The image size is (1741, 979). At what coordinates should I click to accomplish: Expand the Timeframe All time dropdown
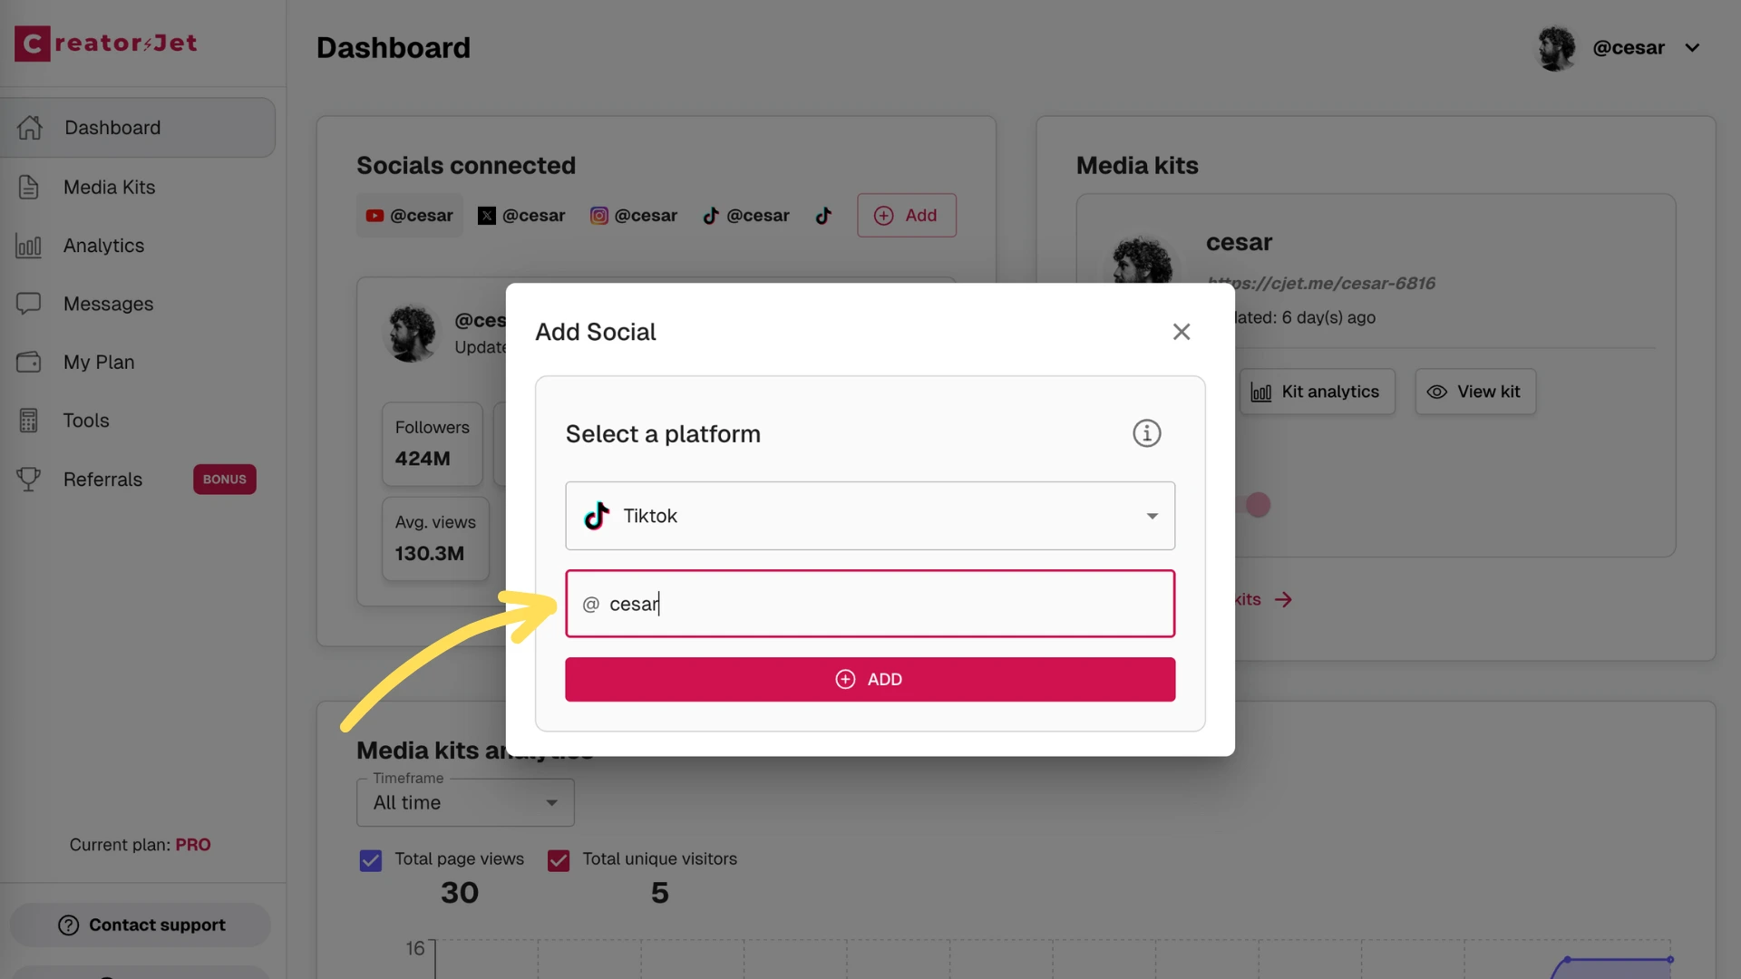coord(551,802)
